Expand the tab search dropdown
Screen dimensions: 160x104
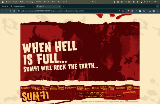click(158, 6)
